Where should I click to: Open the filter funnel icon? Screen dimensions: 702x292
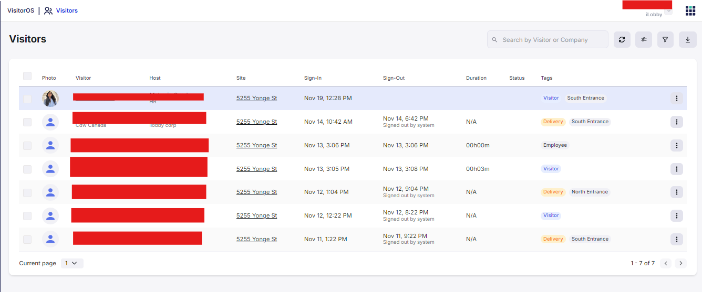(665, 39)
